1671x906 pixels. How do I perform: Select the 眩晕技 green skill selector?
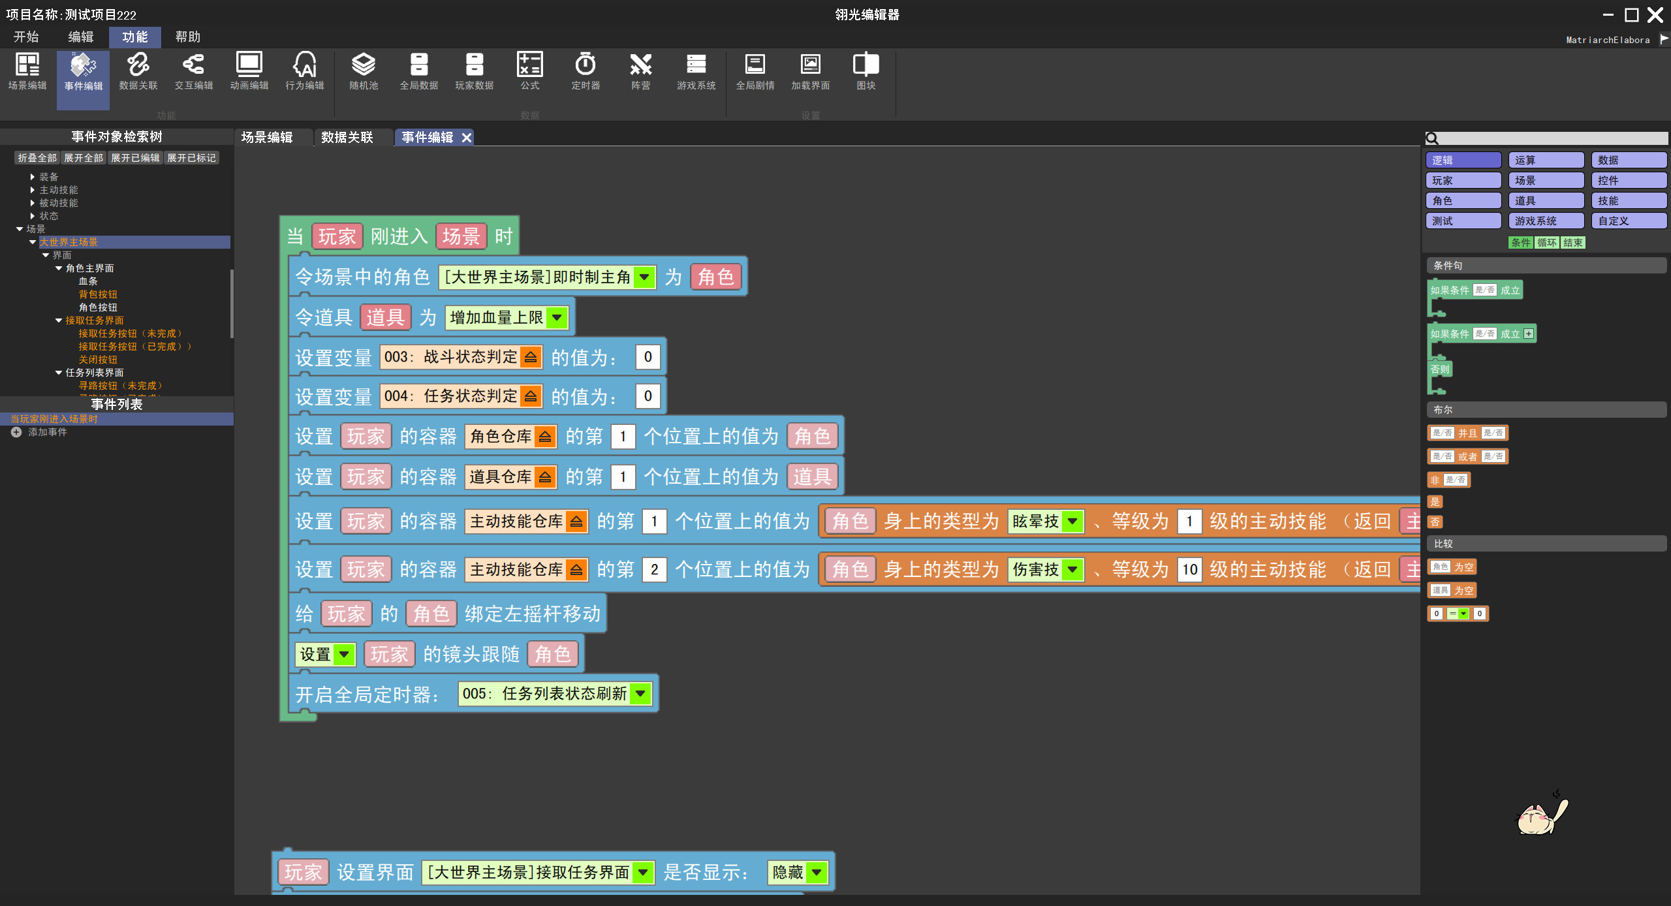pyautogui.click(x=1045, y=522)
